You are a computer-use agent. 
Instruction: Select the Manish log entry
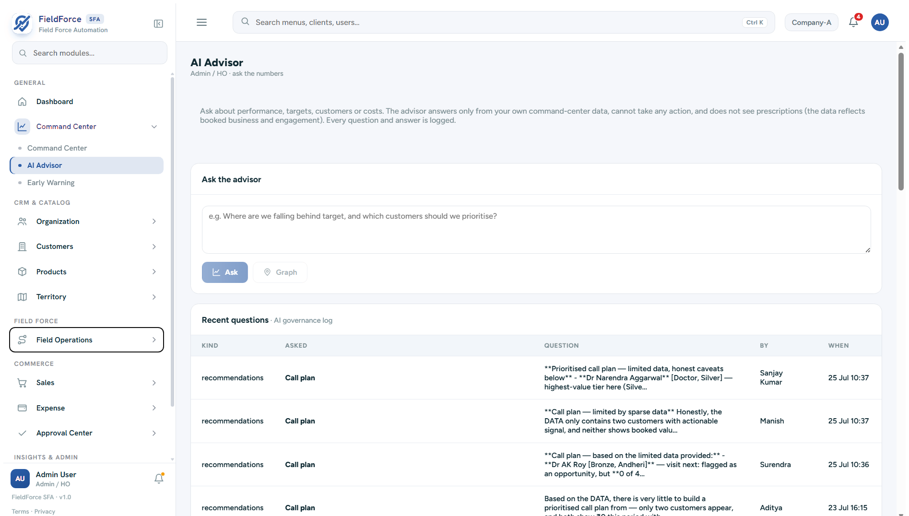536,421
